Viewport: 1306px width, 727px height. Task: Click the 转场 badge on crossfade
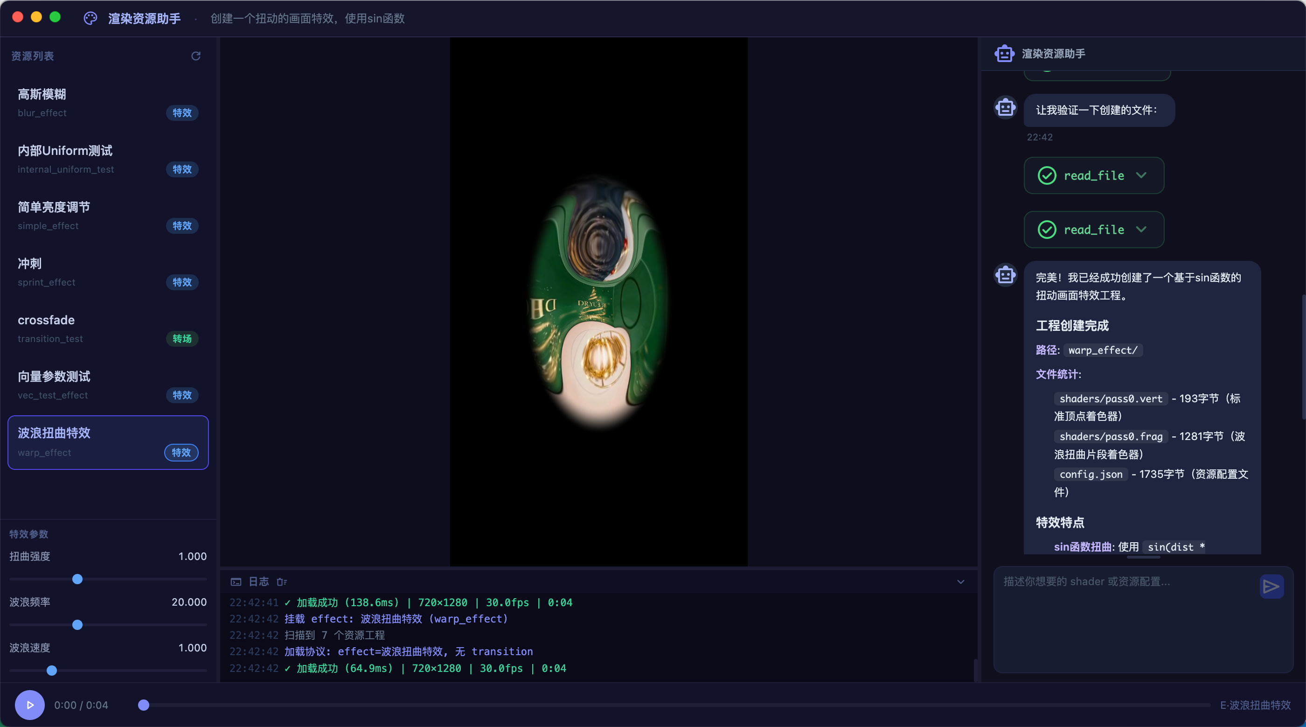(x=182, y=338)
